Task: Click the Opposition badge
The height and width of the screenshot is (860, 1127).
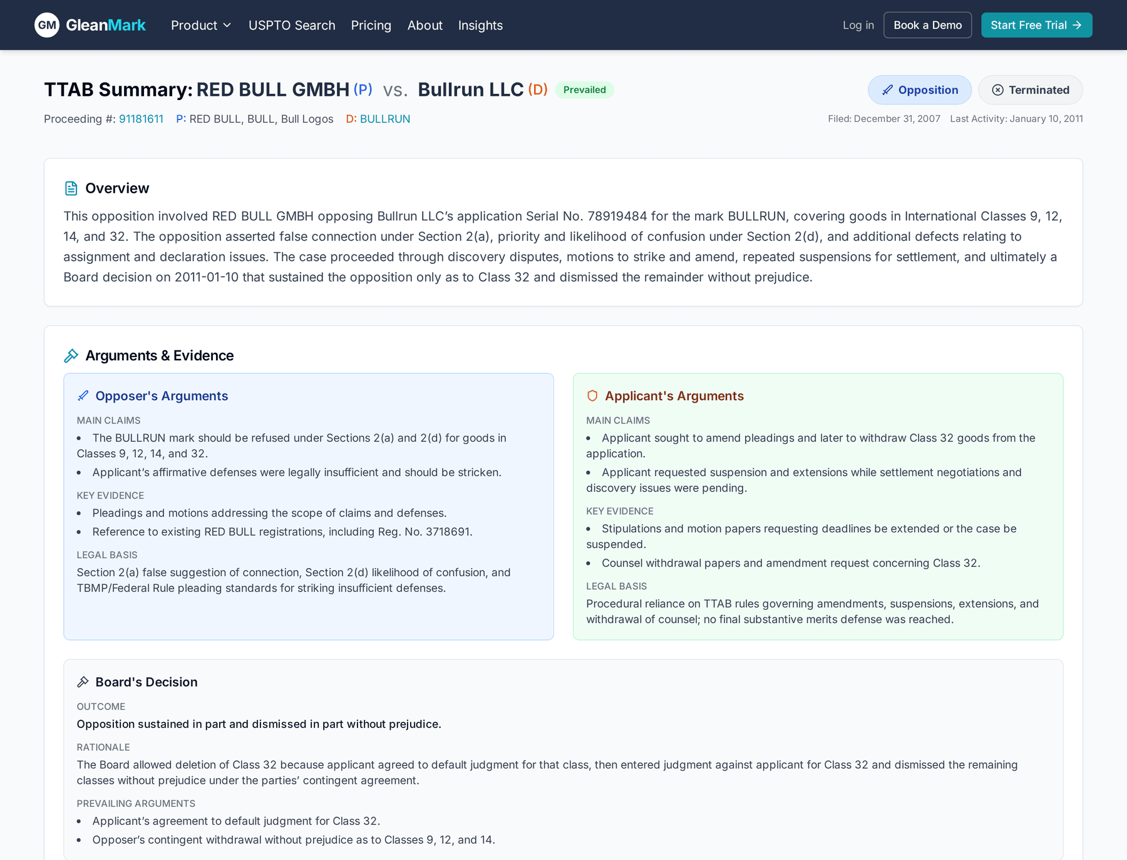Action: click(x=920, y=90)
